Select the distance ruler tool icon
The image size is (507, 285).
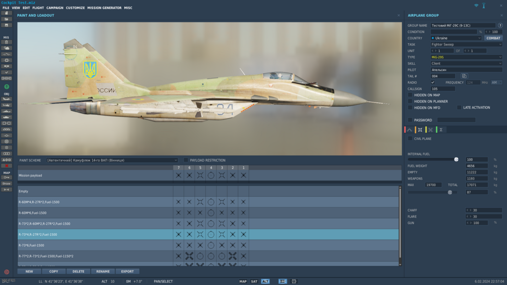(7, 190)
